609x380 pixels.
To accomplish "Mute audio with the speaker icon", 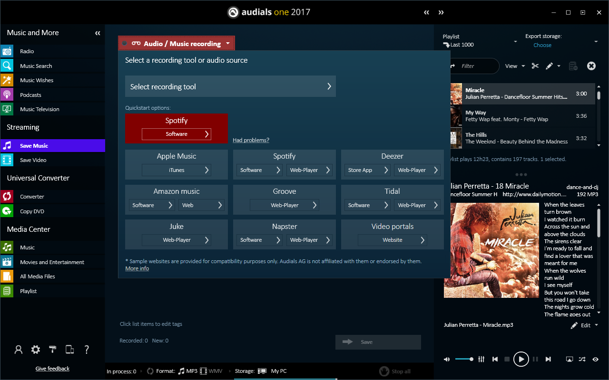I will [x=447, y=359].
